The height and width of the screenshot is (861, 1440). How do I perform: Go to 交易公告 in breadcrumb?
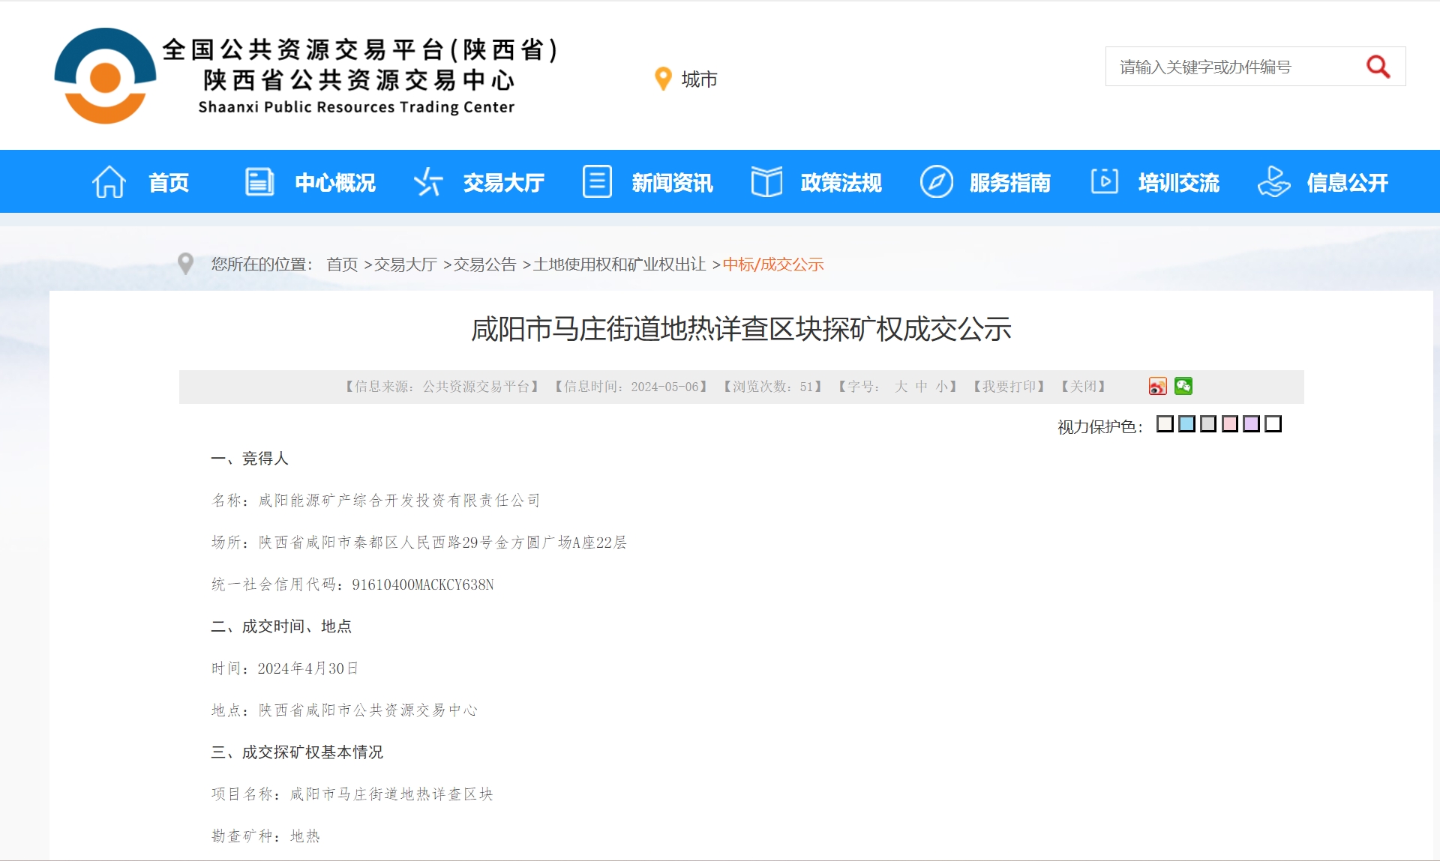(484, 265)
